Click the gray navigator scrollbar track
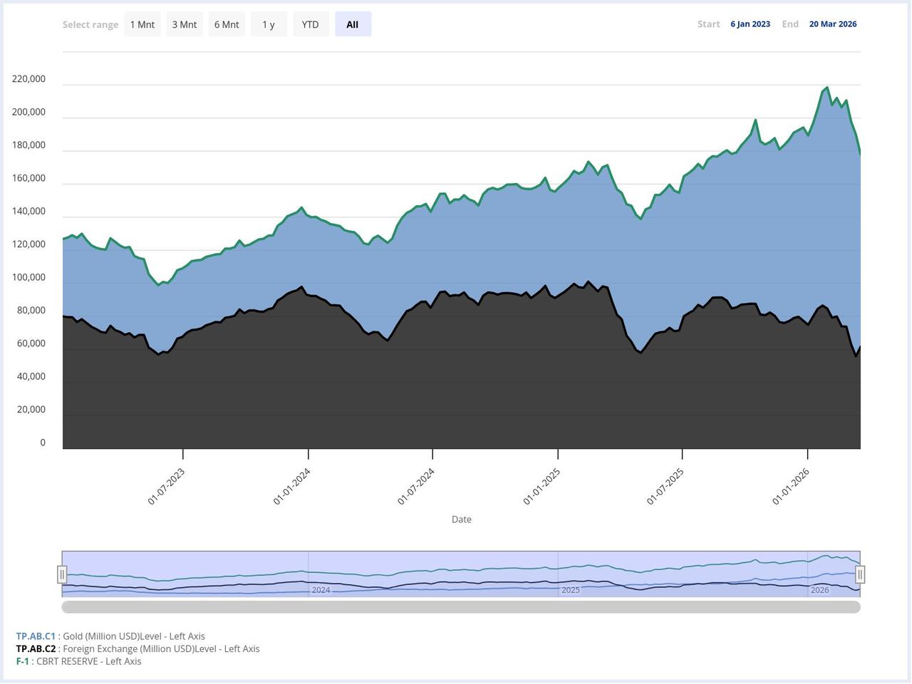This screenshot has height=684, width=912. (461, 607)
